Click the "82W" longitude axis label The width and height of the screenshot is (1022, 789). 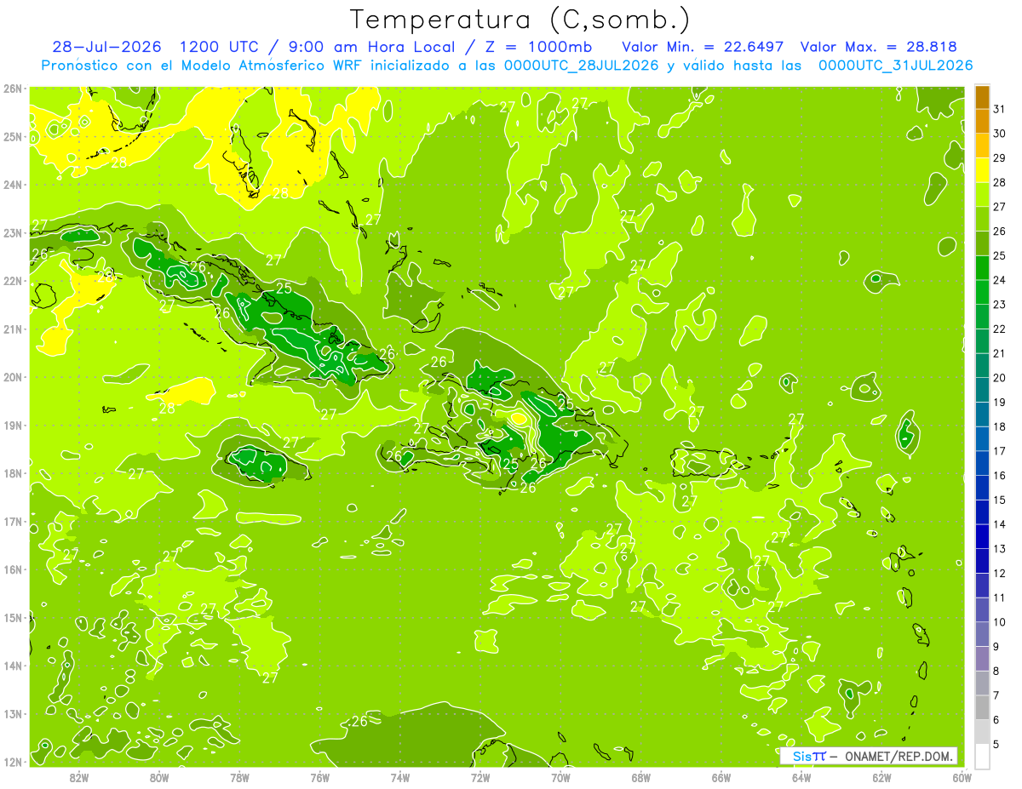click(x=78, y=778)
